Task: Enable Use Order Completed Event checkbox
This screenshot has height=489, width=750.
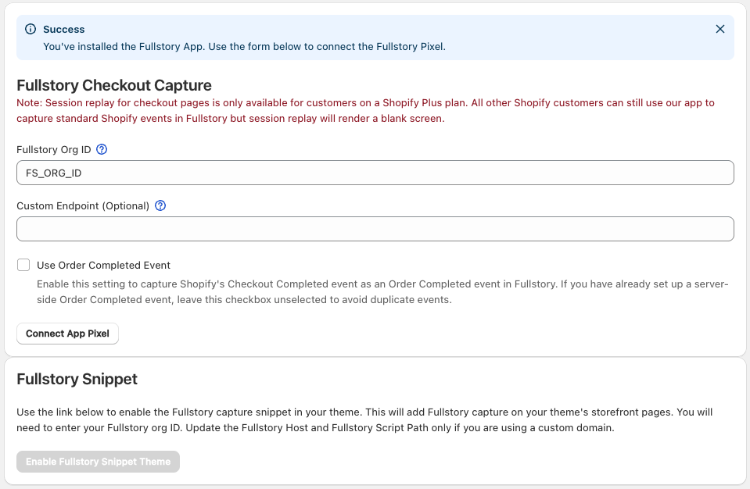Action: (x=23, y=265)
